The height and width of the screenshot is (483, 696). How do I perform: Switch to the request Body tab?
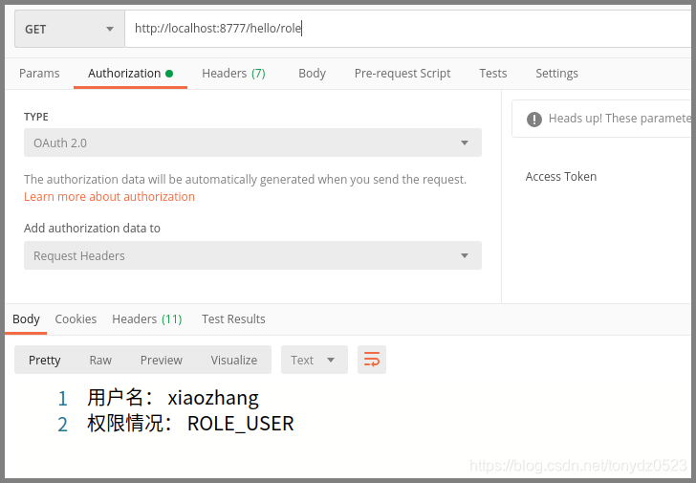[312, 74]
